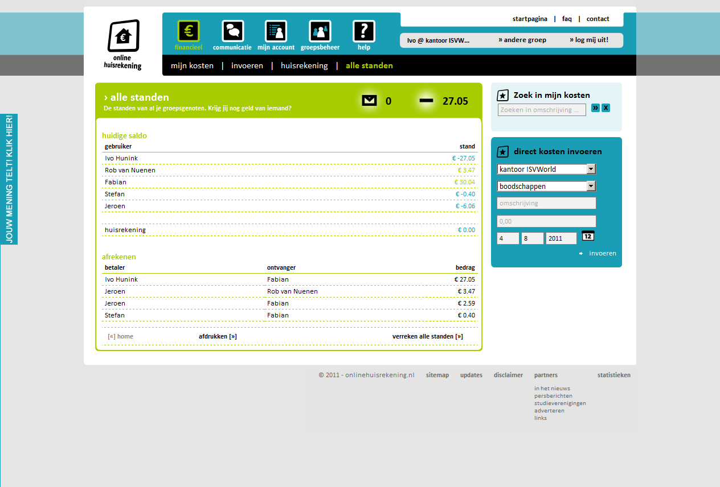The width and height of the screenshot is (720, 487).
Task: Click the help question mark icon
Action: click(363, 31)
